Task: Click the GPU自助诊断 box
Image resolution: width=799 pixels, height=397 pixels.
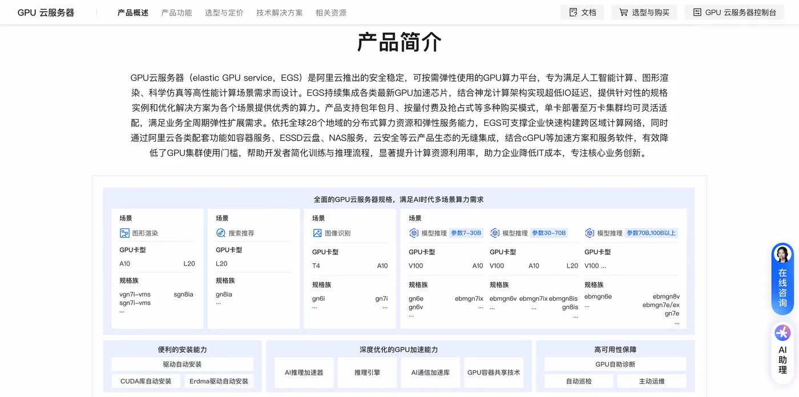Action: coord(615,365)
